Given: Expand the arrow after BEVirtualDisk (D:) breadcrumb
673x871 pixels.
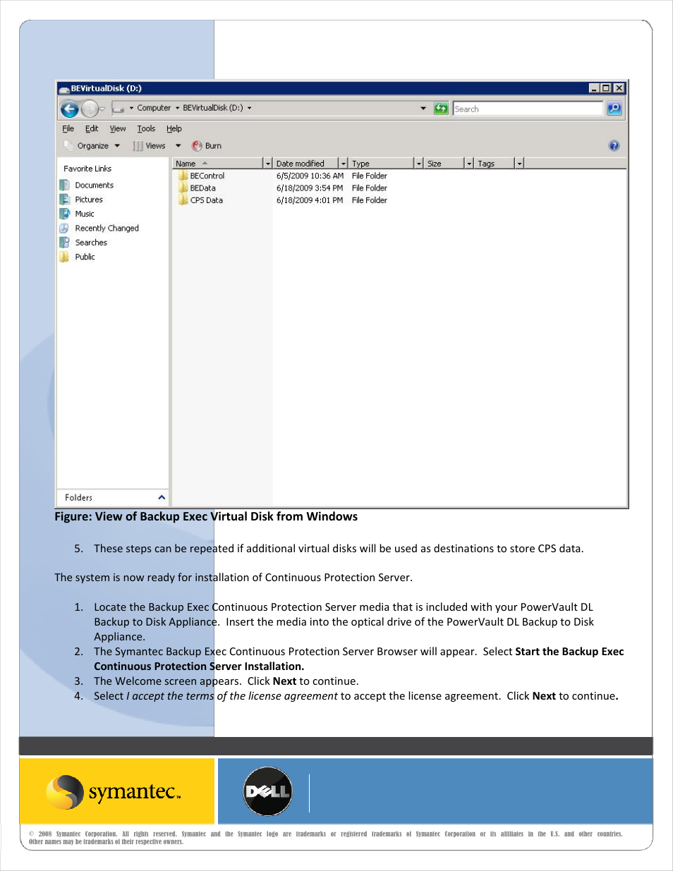Looking at the screenshot, I should coord(249,108).
